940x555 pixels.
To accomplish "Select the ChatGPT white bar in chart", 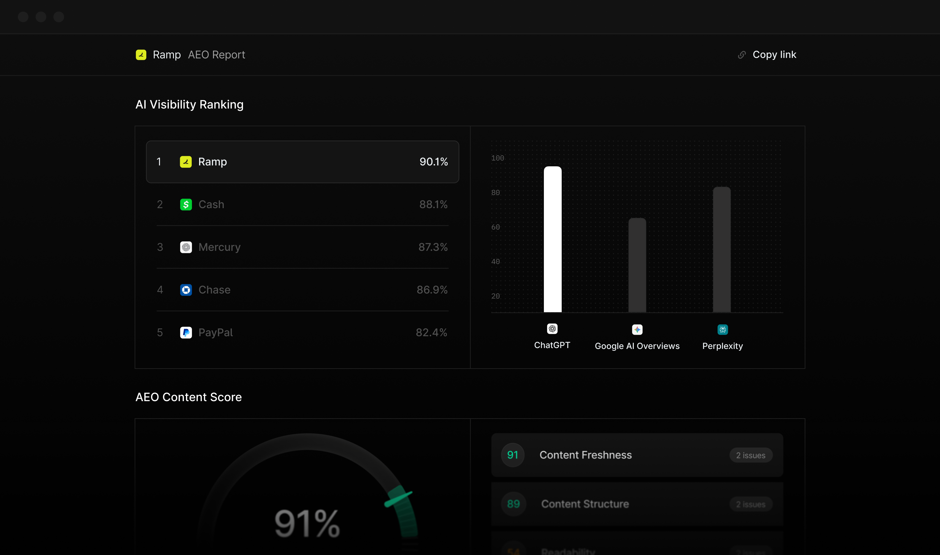I will [x=552, y=239].
